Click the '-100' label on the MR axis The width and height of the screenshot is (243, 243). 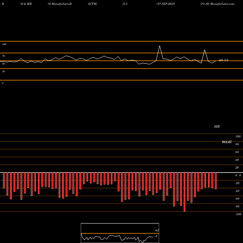pyautogui.click(x=238, y=214)
